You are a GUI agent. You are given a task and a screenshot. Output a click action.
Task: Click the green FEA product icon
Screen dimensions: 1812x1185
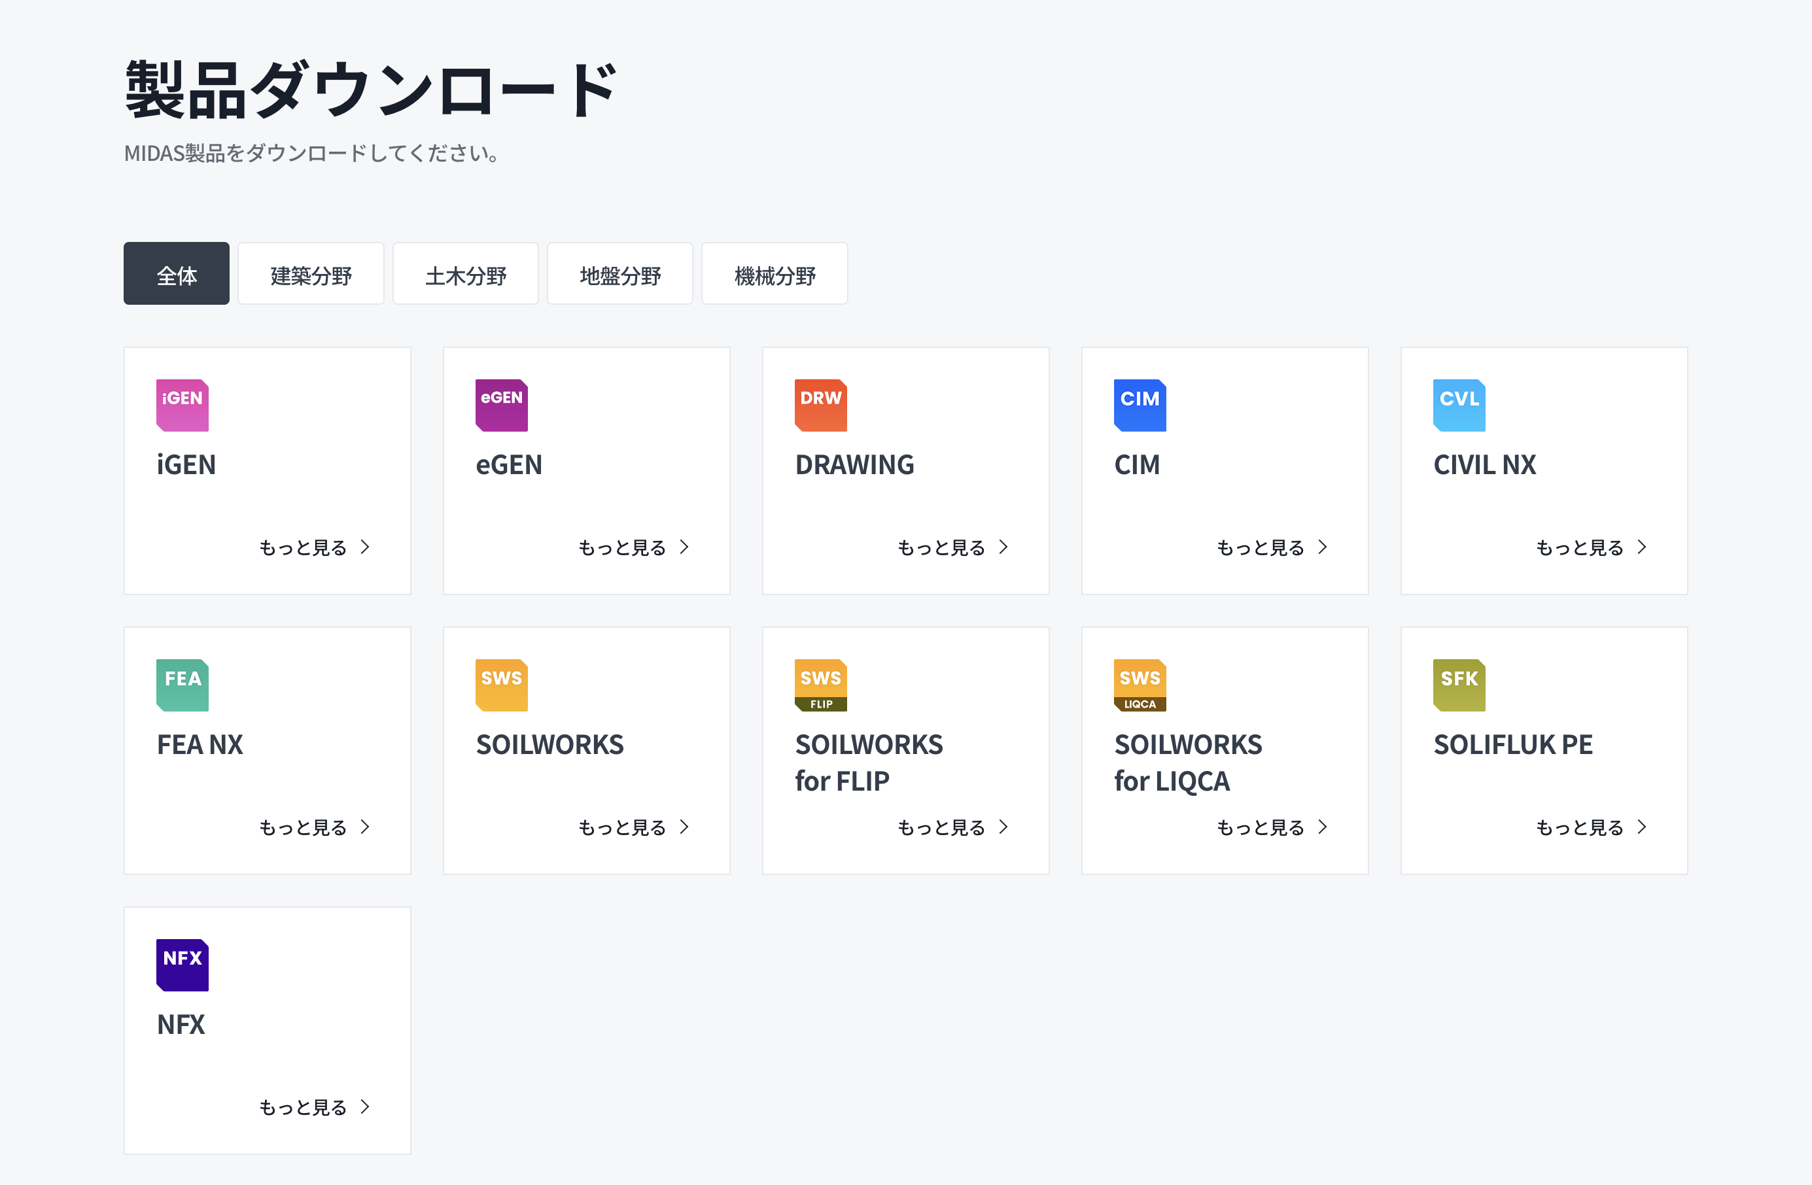click(182, 685)
